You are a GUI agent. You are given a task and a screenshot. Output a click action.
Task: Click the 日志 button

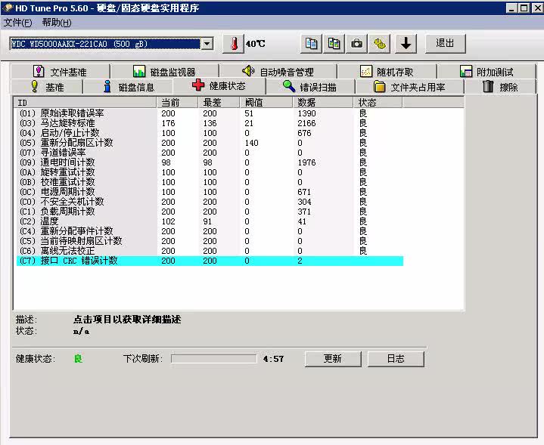[396, 359]
